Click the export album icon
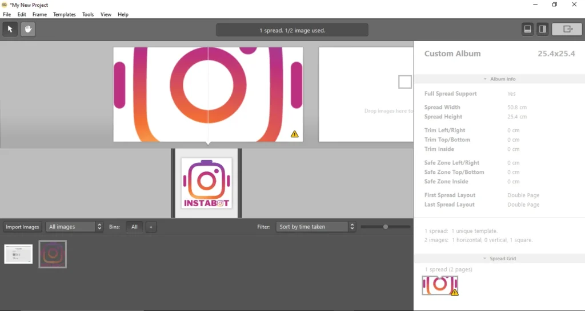 click(x=567, y=29)
